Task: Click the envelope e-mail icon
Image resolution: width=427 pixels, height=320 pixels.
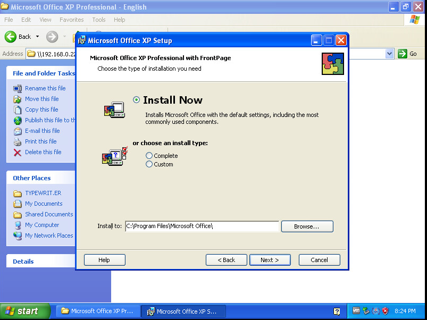Action: (x=18, y=131)
